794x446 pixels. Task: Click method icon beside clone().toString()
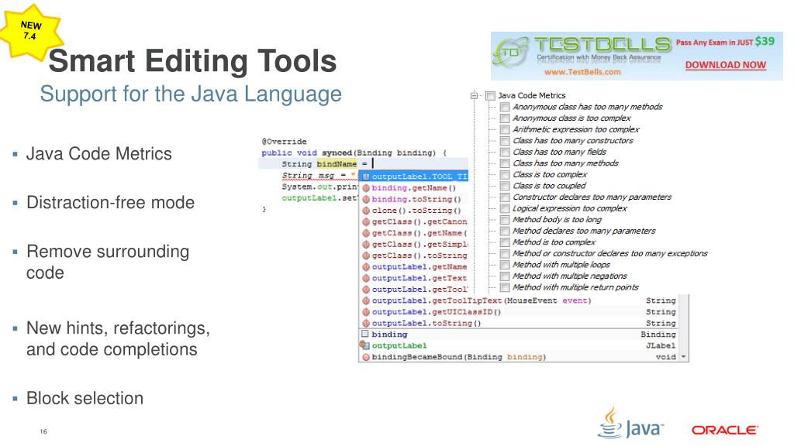(366, 211)
